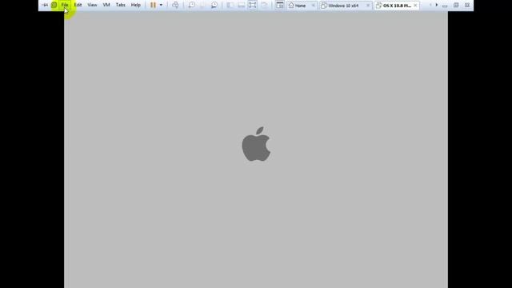Send Ctrl+Alt+Del to the VM
512x288 pixels.
tap(175, 5)
